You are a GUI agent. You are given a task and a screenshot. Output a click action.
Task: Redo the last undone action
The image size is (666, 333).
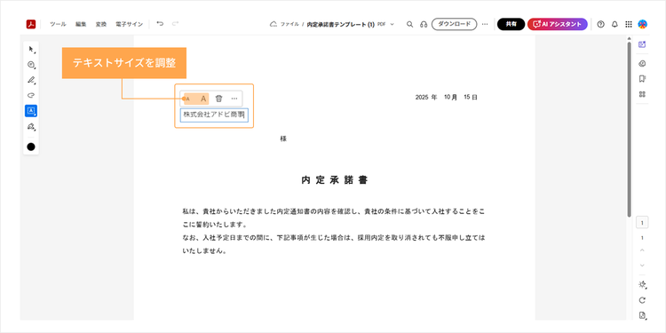tap(175, 24)
